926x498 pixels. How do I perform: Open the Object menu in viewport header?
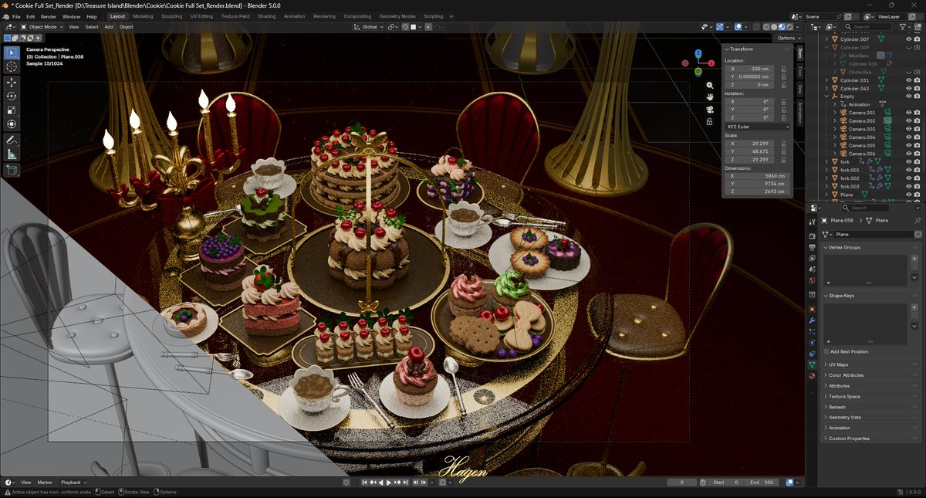point(126,27)
